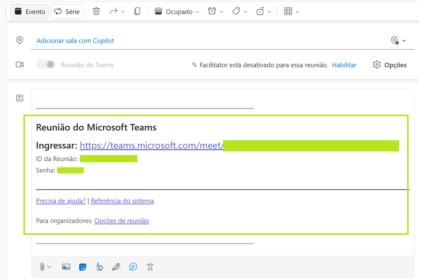438x280 pixels.
Task: Switch to Série option
Action: point(67,11)
